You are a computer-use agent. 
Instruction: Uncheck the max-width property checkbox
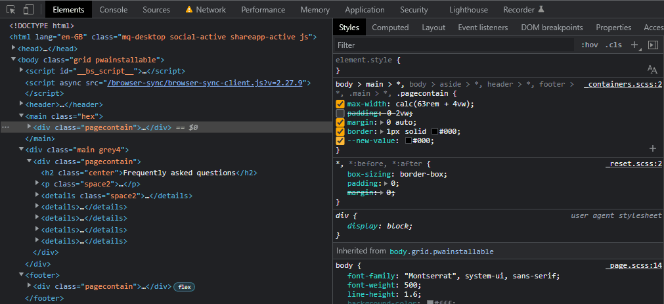coord(340,104)
